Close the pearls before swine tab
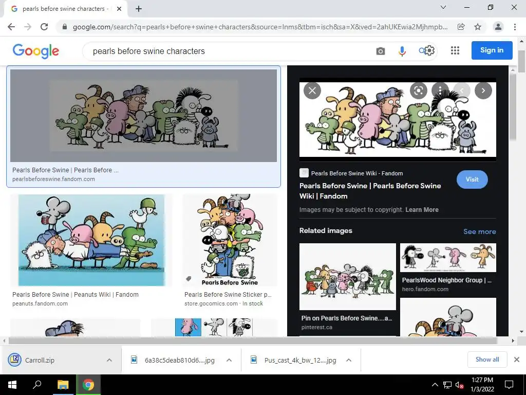 click(119, 9)
